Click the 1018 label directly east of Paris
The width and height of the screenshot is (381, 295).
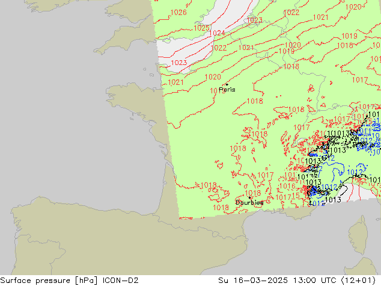tap(255, 101)
